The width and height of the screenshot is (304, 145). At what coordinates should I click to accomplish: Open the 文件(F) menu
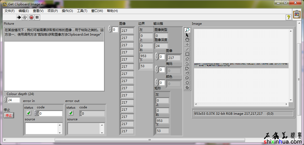click(10, 11)
